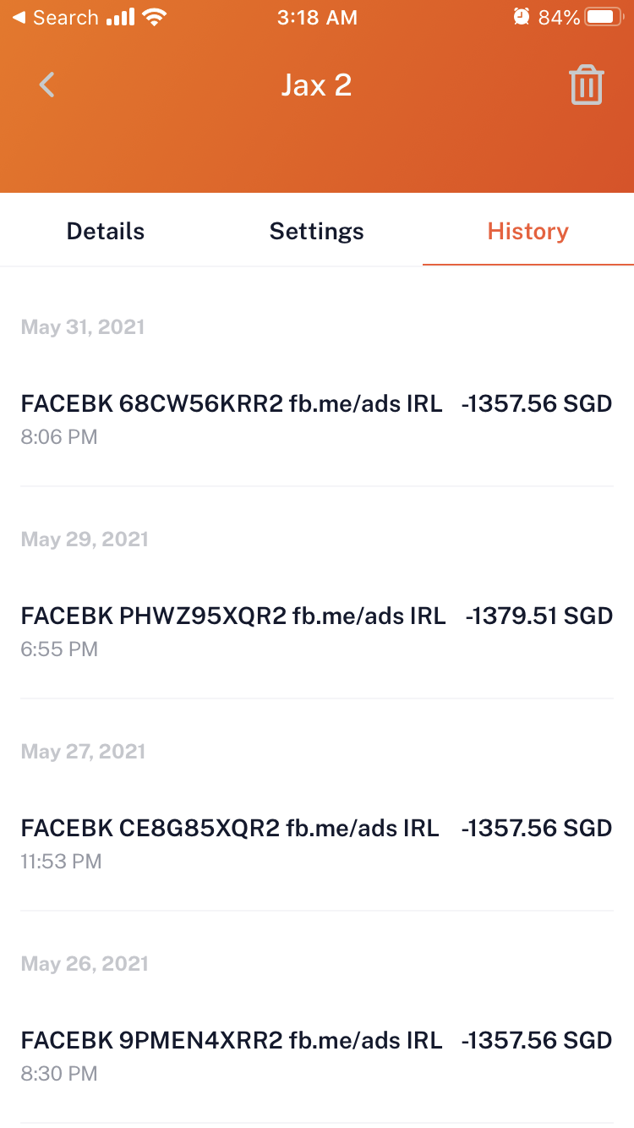The image size is (634, 1128).
Task: Tap the battery icon in status bar
Action: [604, 17]
